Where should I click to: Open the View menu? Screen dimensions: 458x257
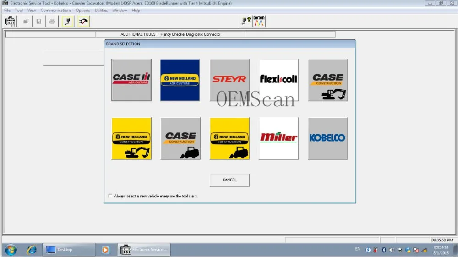(32, 10)
